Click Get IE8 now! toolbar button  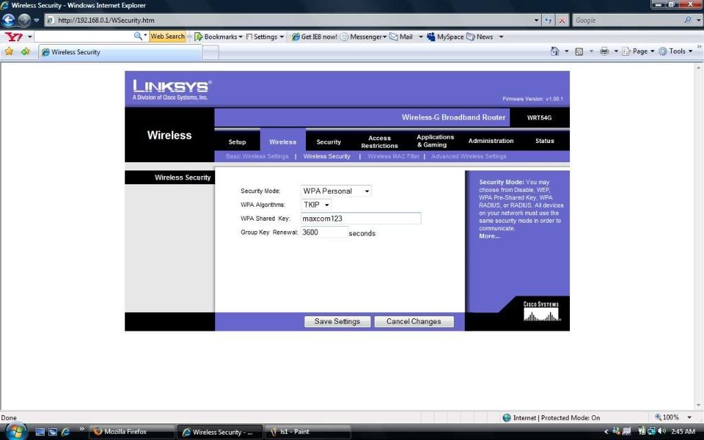(314, 37)
